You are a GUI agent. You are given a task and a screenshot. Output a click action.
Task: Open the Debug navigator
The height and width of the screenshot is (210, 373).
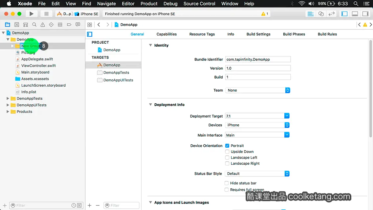tap(60, 25)
